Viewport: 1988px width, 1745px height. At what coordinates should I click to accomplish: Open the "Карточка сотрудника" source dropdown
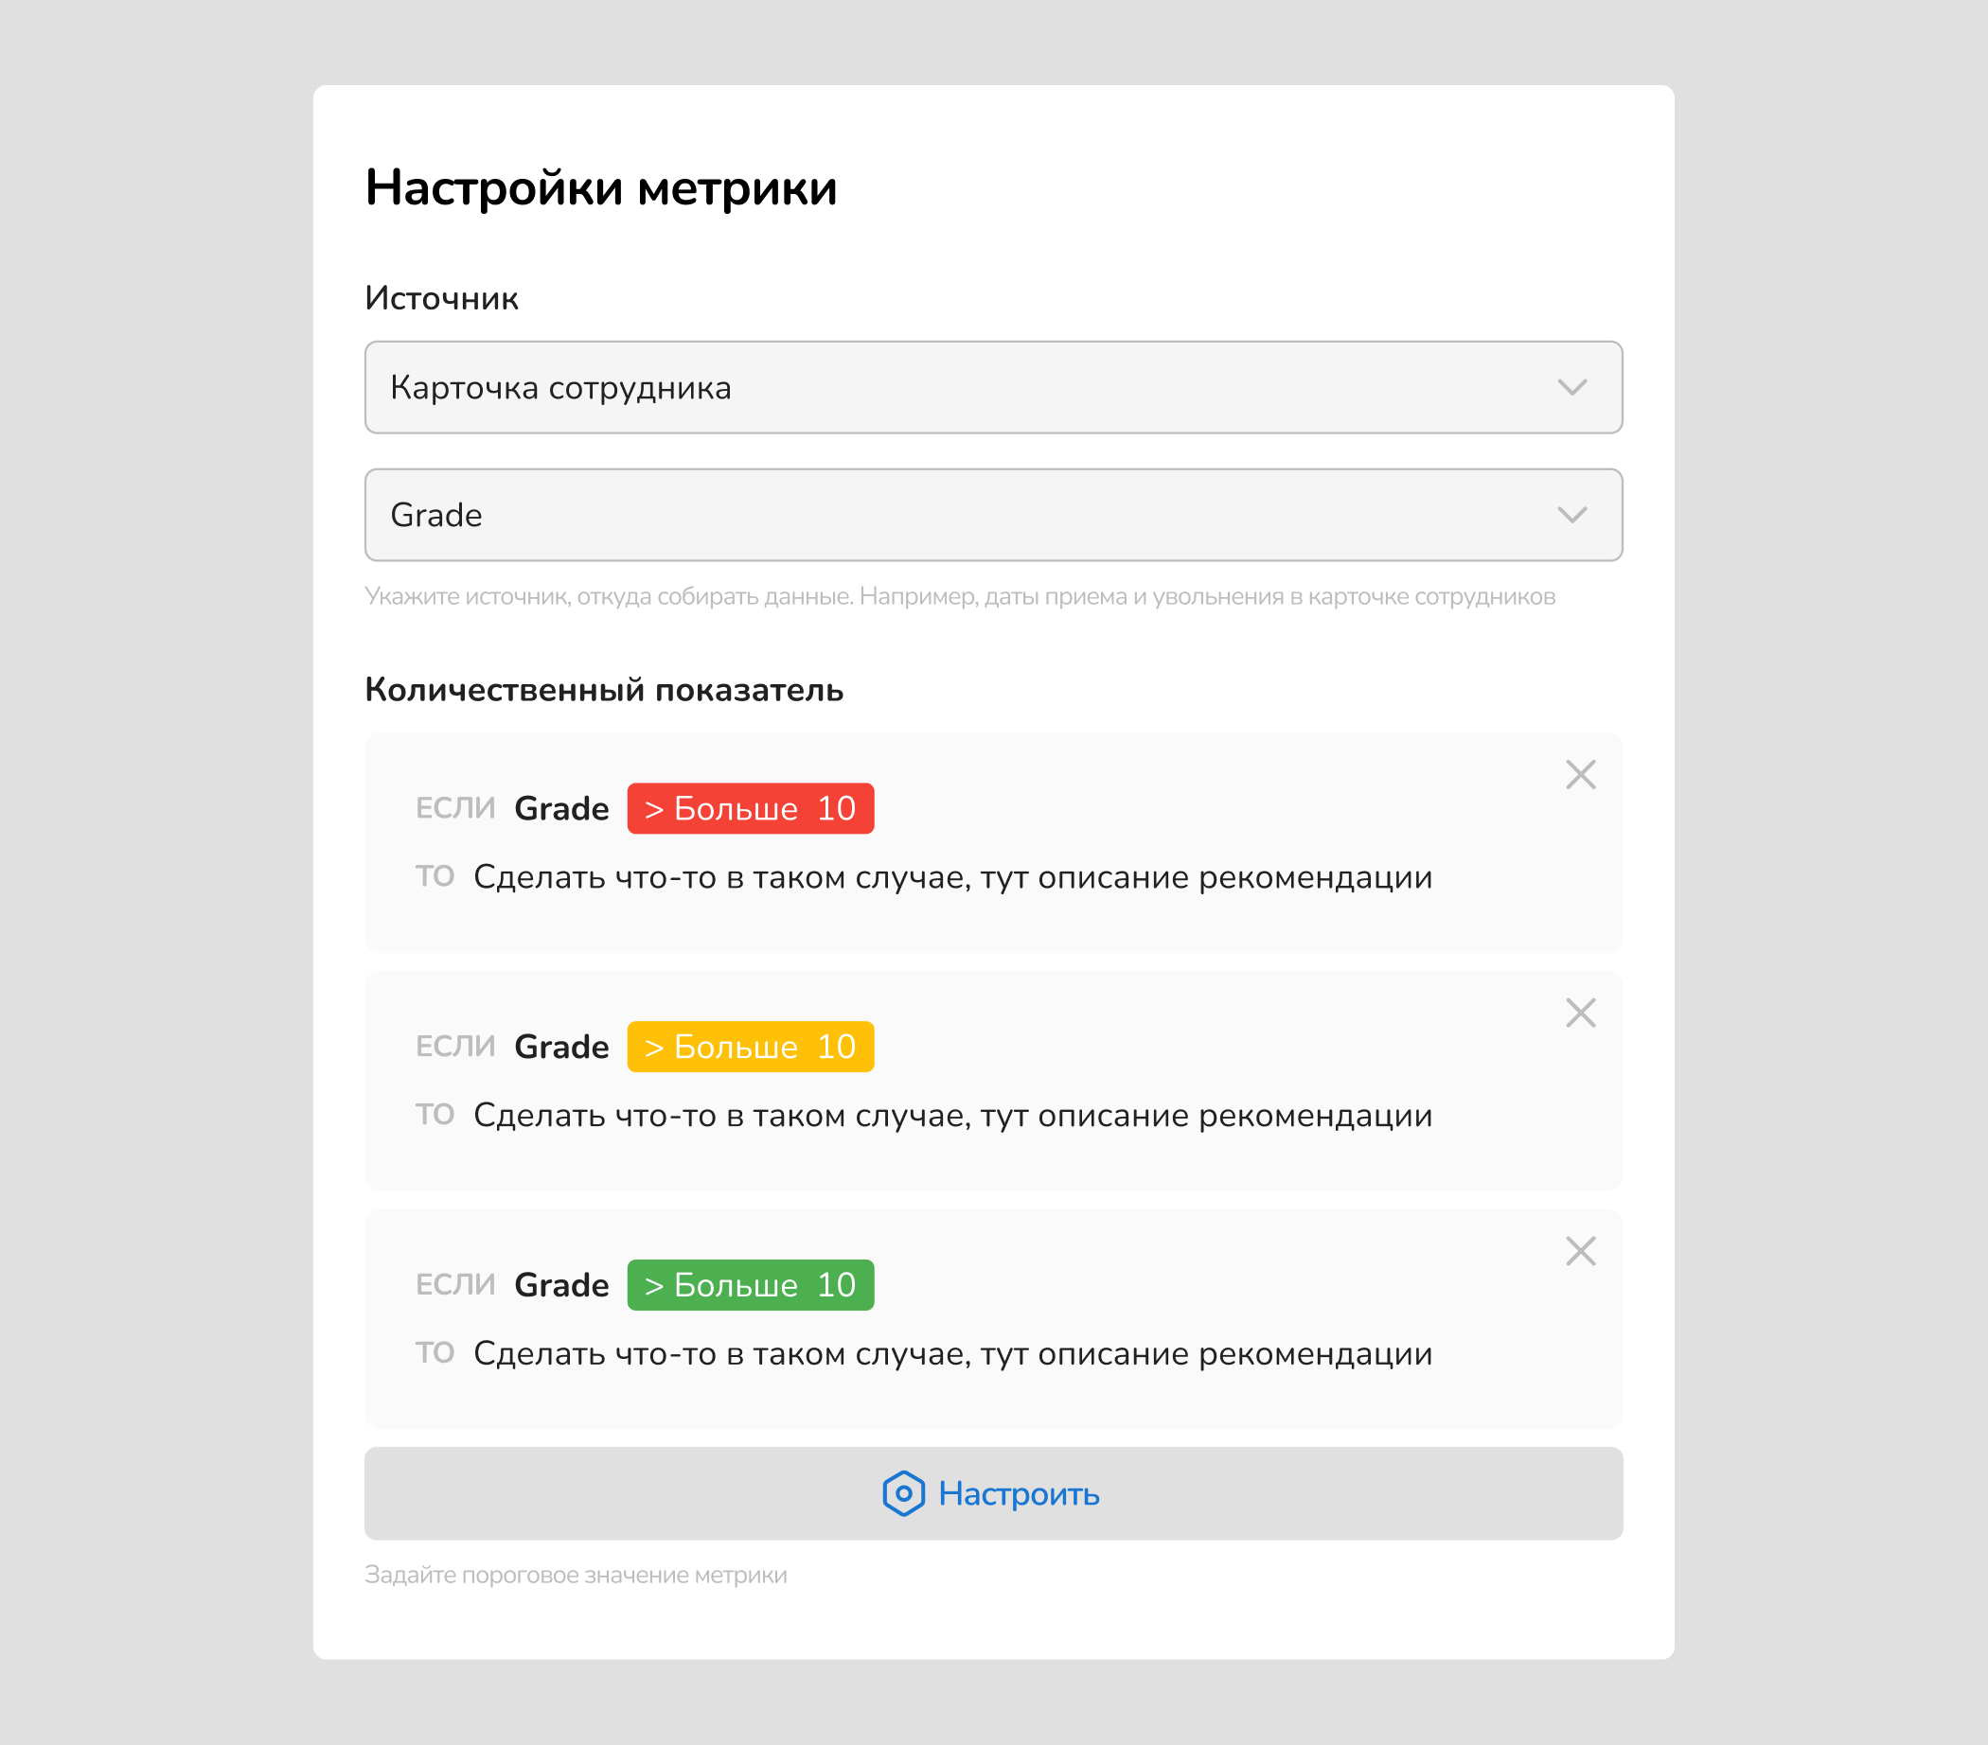992,387
